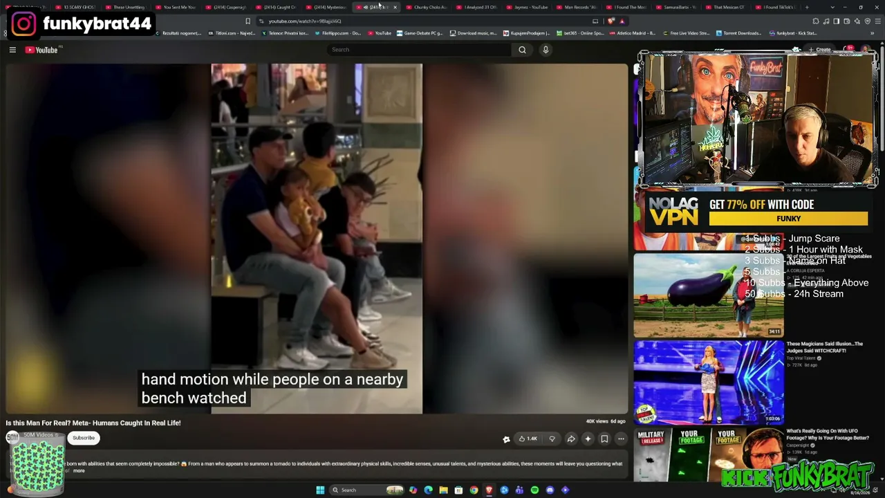This screenshot has width=885, height=498.
Task: Open the 'KupujemProdajem' bookmark
Action: point(526,33)
